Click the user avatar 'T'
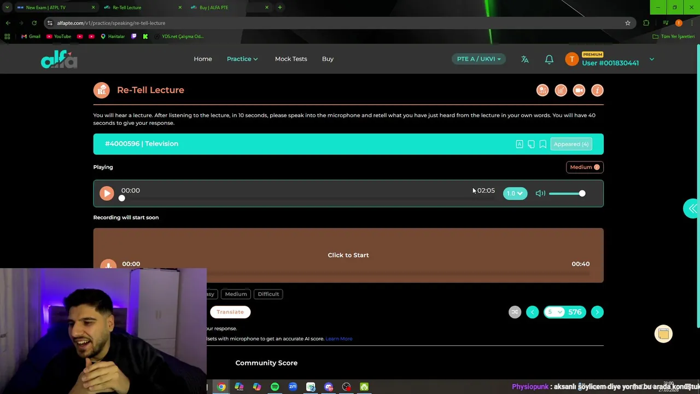 [x=572, y=59]
